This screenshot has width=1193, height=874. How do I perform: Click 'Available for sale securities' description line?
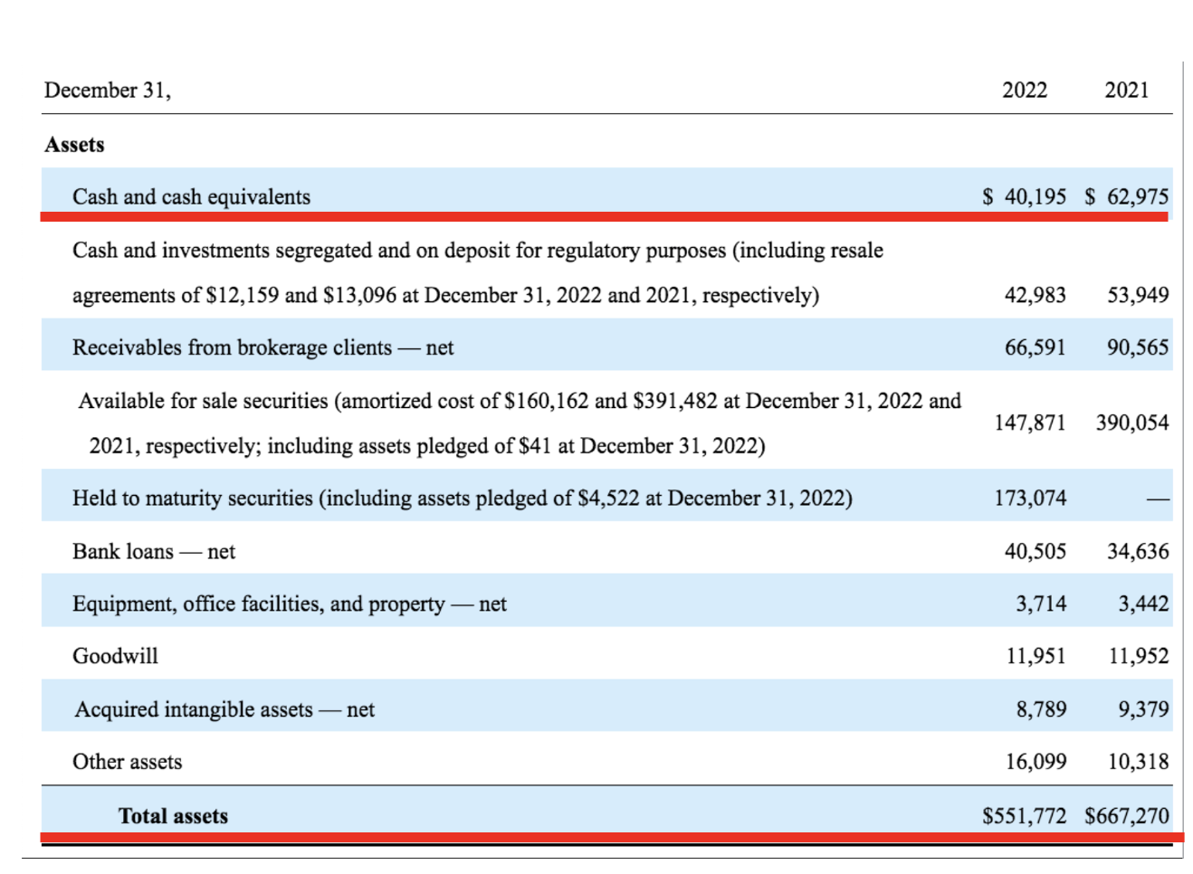pos(520,401)
